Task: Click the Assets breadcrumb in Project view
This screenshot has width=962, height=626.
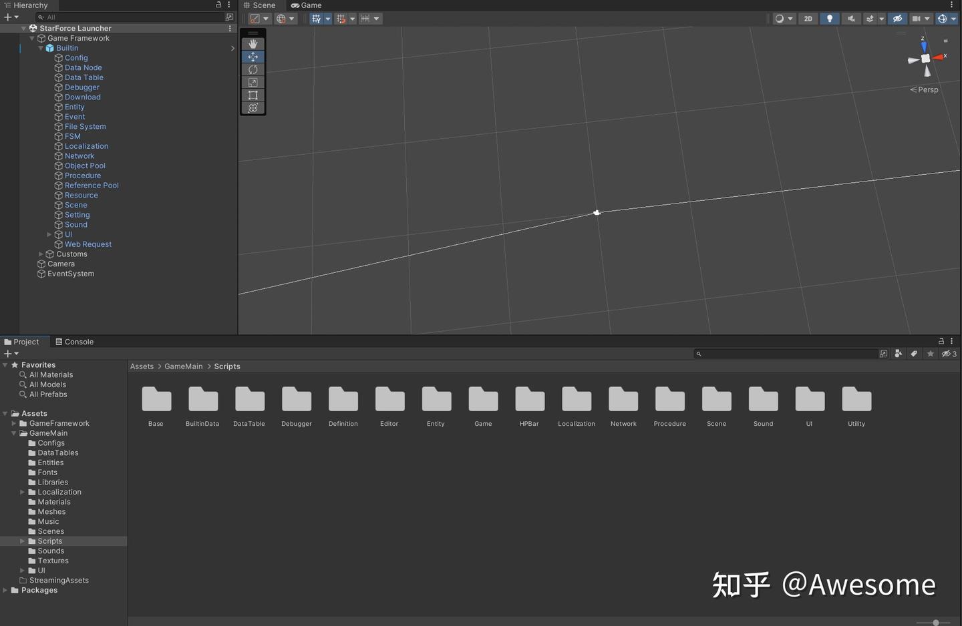Action: click(142, 366)
